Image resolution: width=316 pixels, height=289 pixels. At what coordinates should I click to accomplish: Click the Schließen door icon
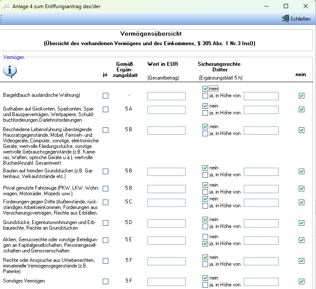(x=285, y=19)
